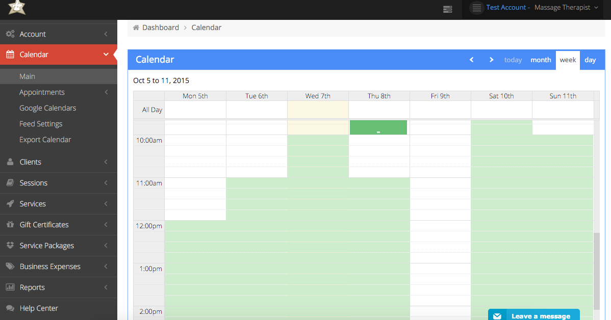Click the hamburger menu icon beside Test Account

click(x=476, y=8)
